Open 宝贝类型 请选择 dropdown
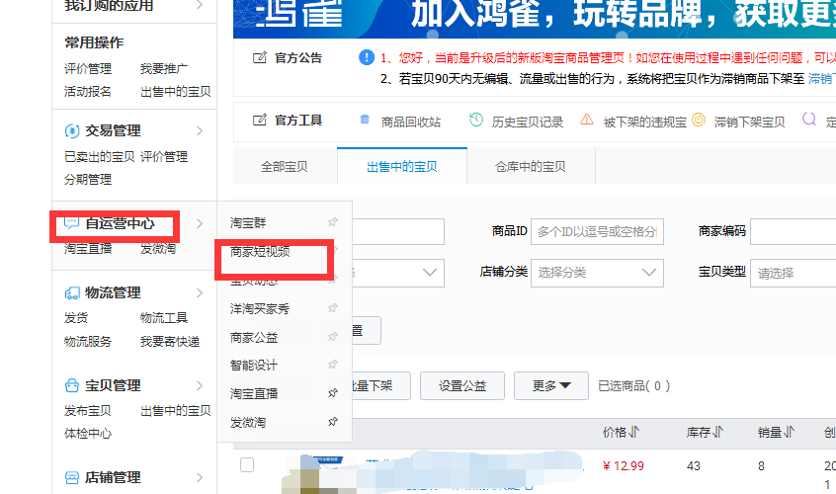Viewport: 836px width, 494px height. tap(793, 273)
